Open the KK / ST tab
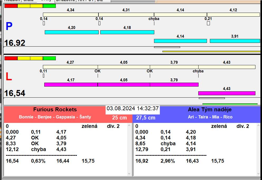This screenshot has width=262, height=180. click(x=85, y=1)
